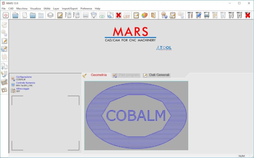Screen dimensions: 254x158
Task: Click the sidebar page with curved arrow icon
Action: (4, 74)
